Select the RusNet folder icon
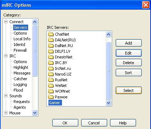 (x=51, y=80)
